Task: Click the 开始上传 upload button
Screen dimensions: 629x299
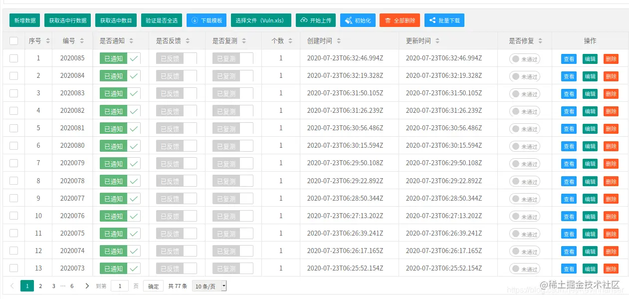Action: (x=316, y=20)
